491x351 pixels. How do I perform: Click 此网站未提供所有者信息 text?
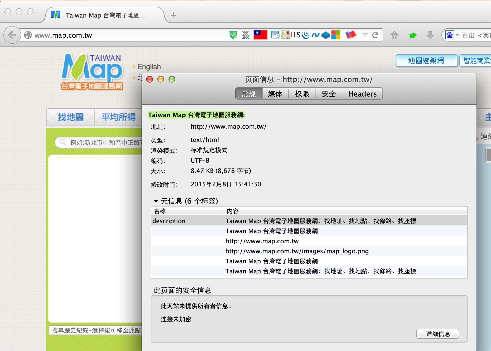pyautogui.click(x=196, y=306)
